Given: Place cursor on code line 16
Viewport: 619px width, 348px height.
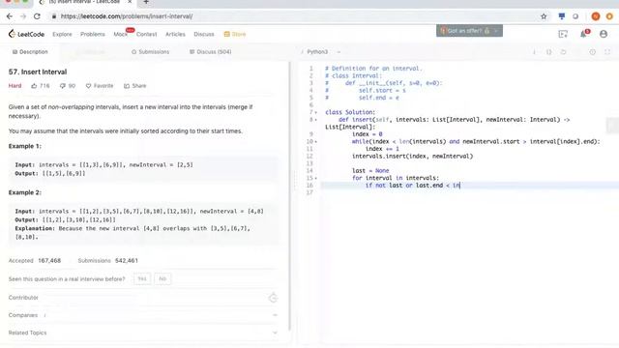Looking at the screenshot, I should click(x=470, y=185).
